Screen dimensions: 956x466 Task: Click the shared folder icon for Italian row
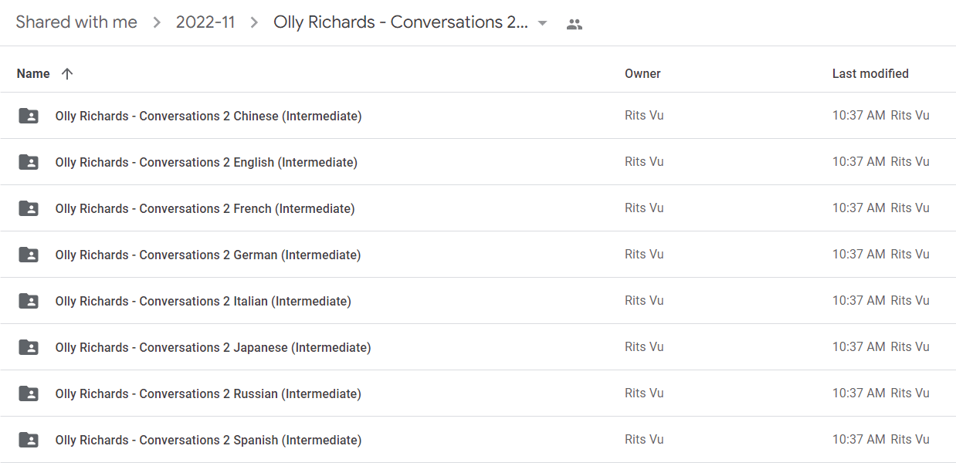pos(29,301)
